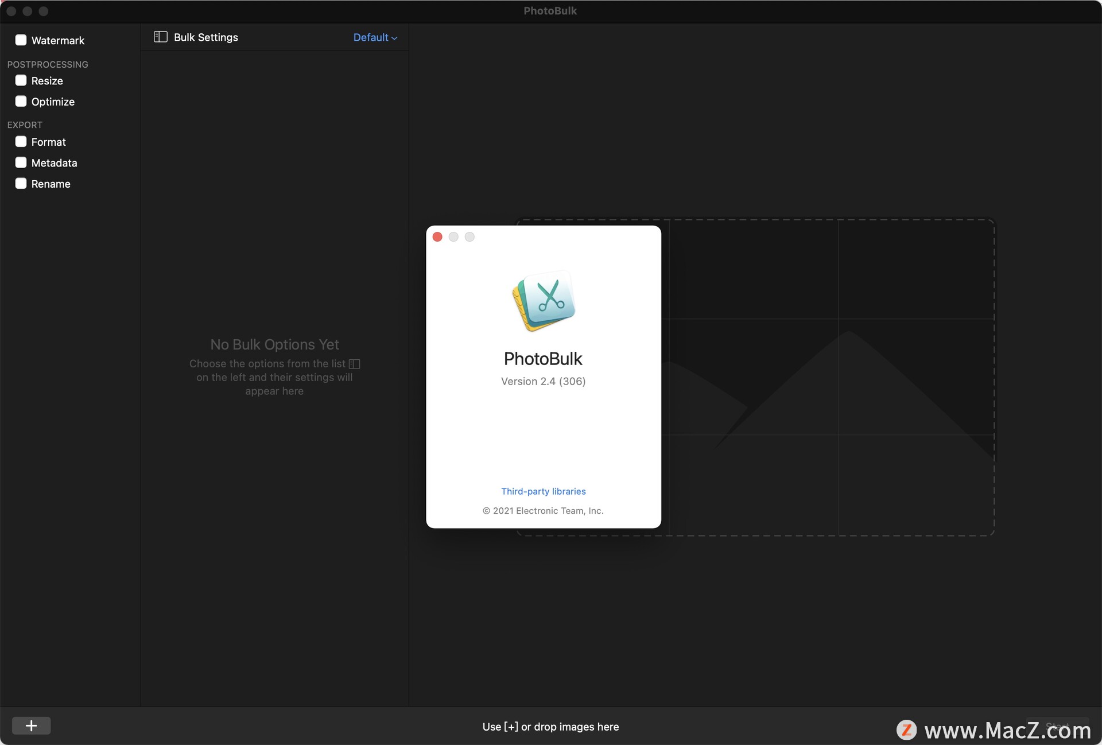Click the PhotoBulk name in About dialog
This screenshot has width=1102, height=745.
click(x=543, y=359)
